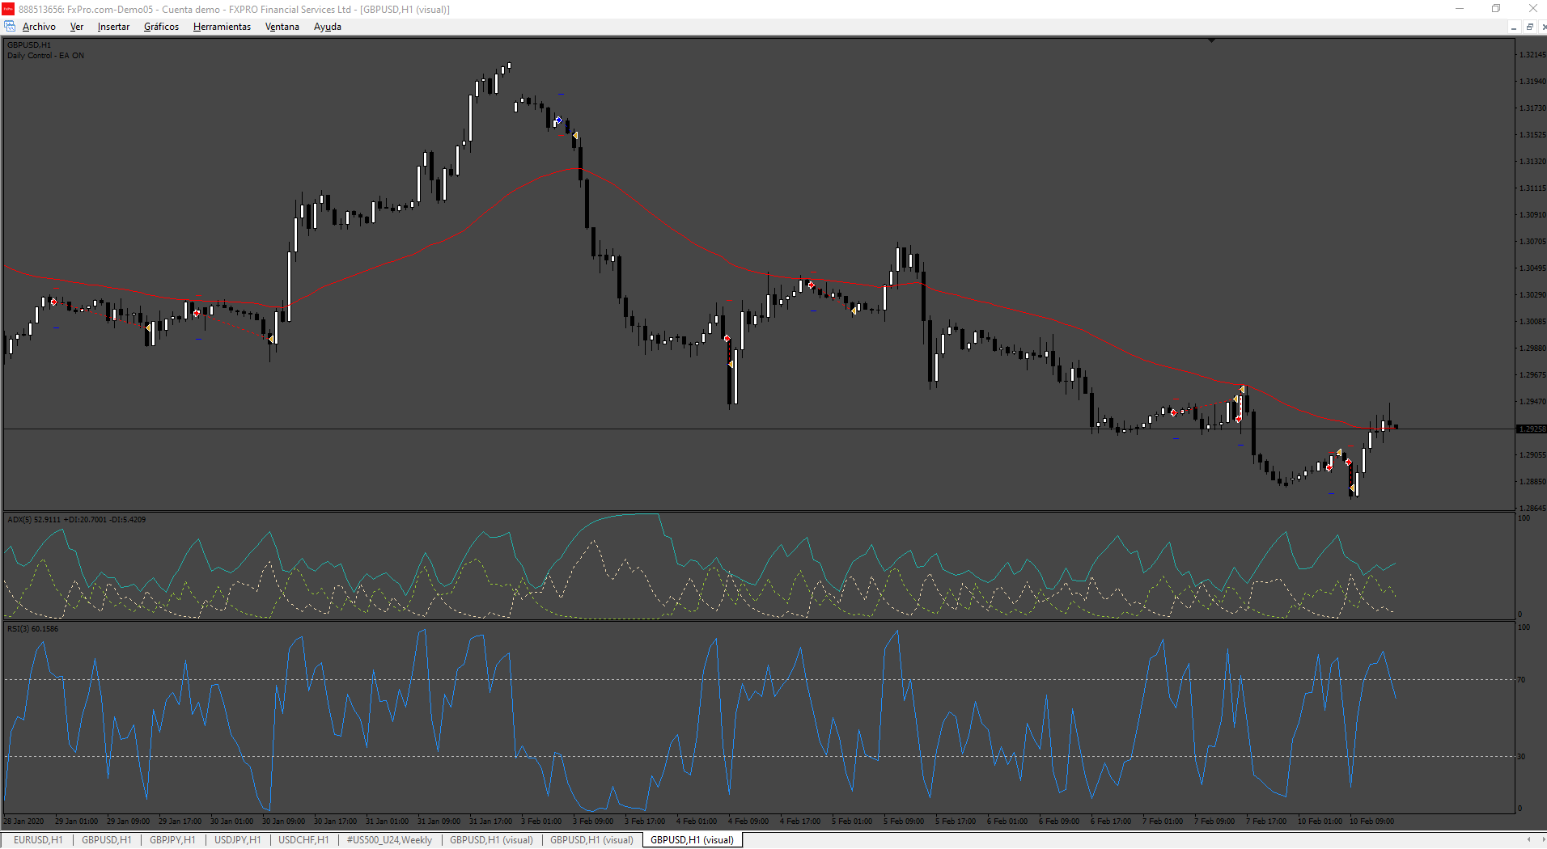Click the chart shift triangle marker
The image size is (1547, 849).
click(x=1211, y=40)
